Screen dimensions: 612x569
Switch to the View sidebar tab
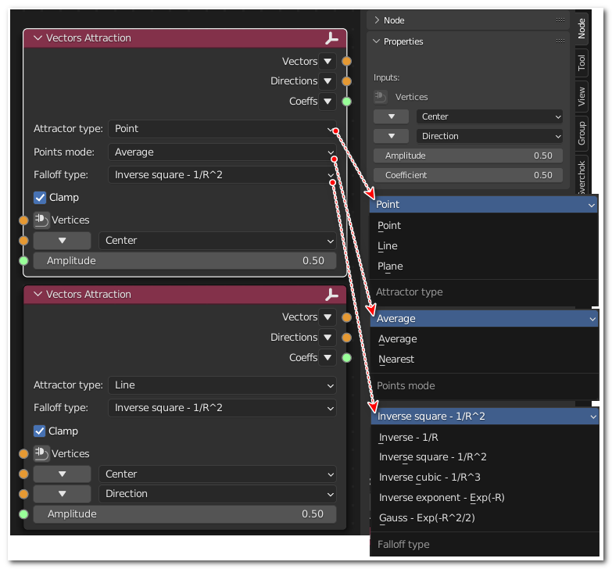(x=582, y=96)
